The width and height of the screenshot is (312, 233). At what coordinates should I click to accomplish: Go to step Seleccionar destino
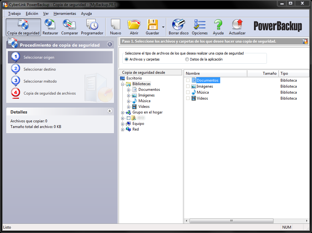point(39,69)
